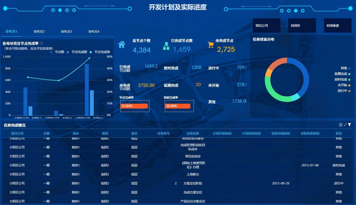The height and width of the screenshot is (205, 356).
Task: Click the 按时完成 legend swatch in donut chart
Action: point(349,79)
